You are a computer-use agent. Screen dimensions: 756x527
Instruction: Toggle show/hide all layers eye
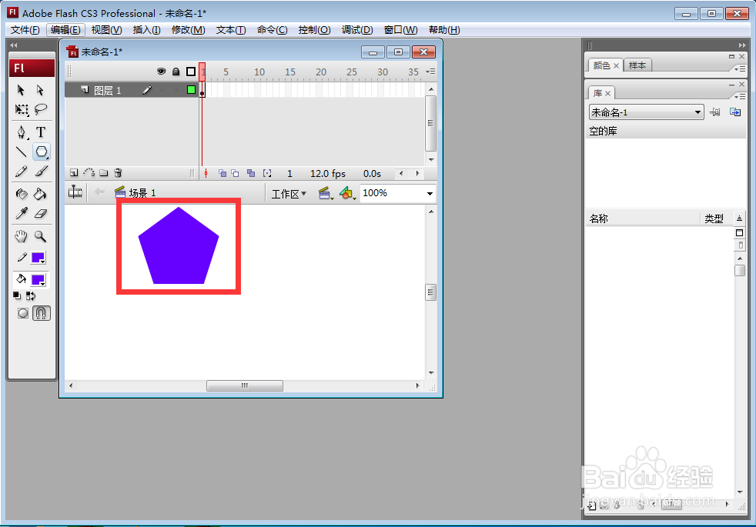point(162,72)
